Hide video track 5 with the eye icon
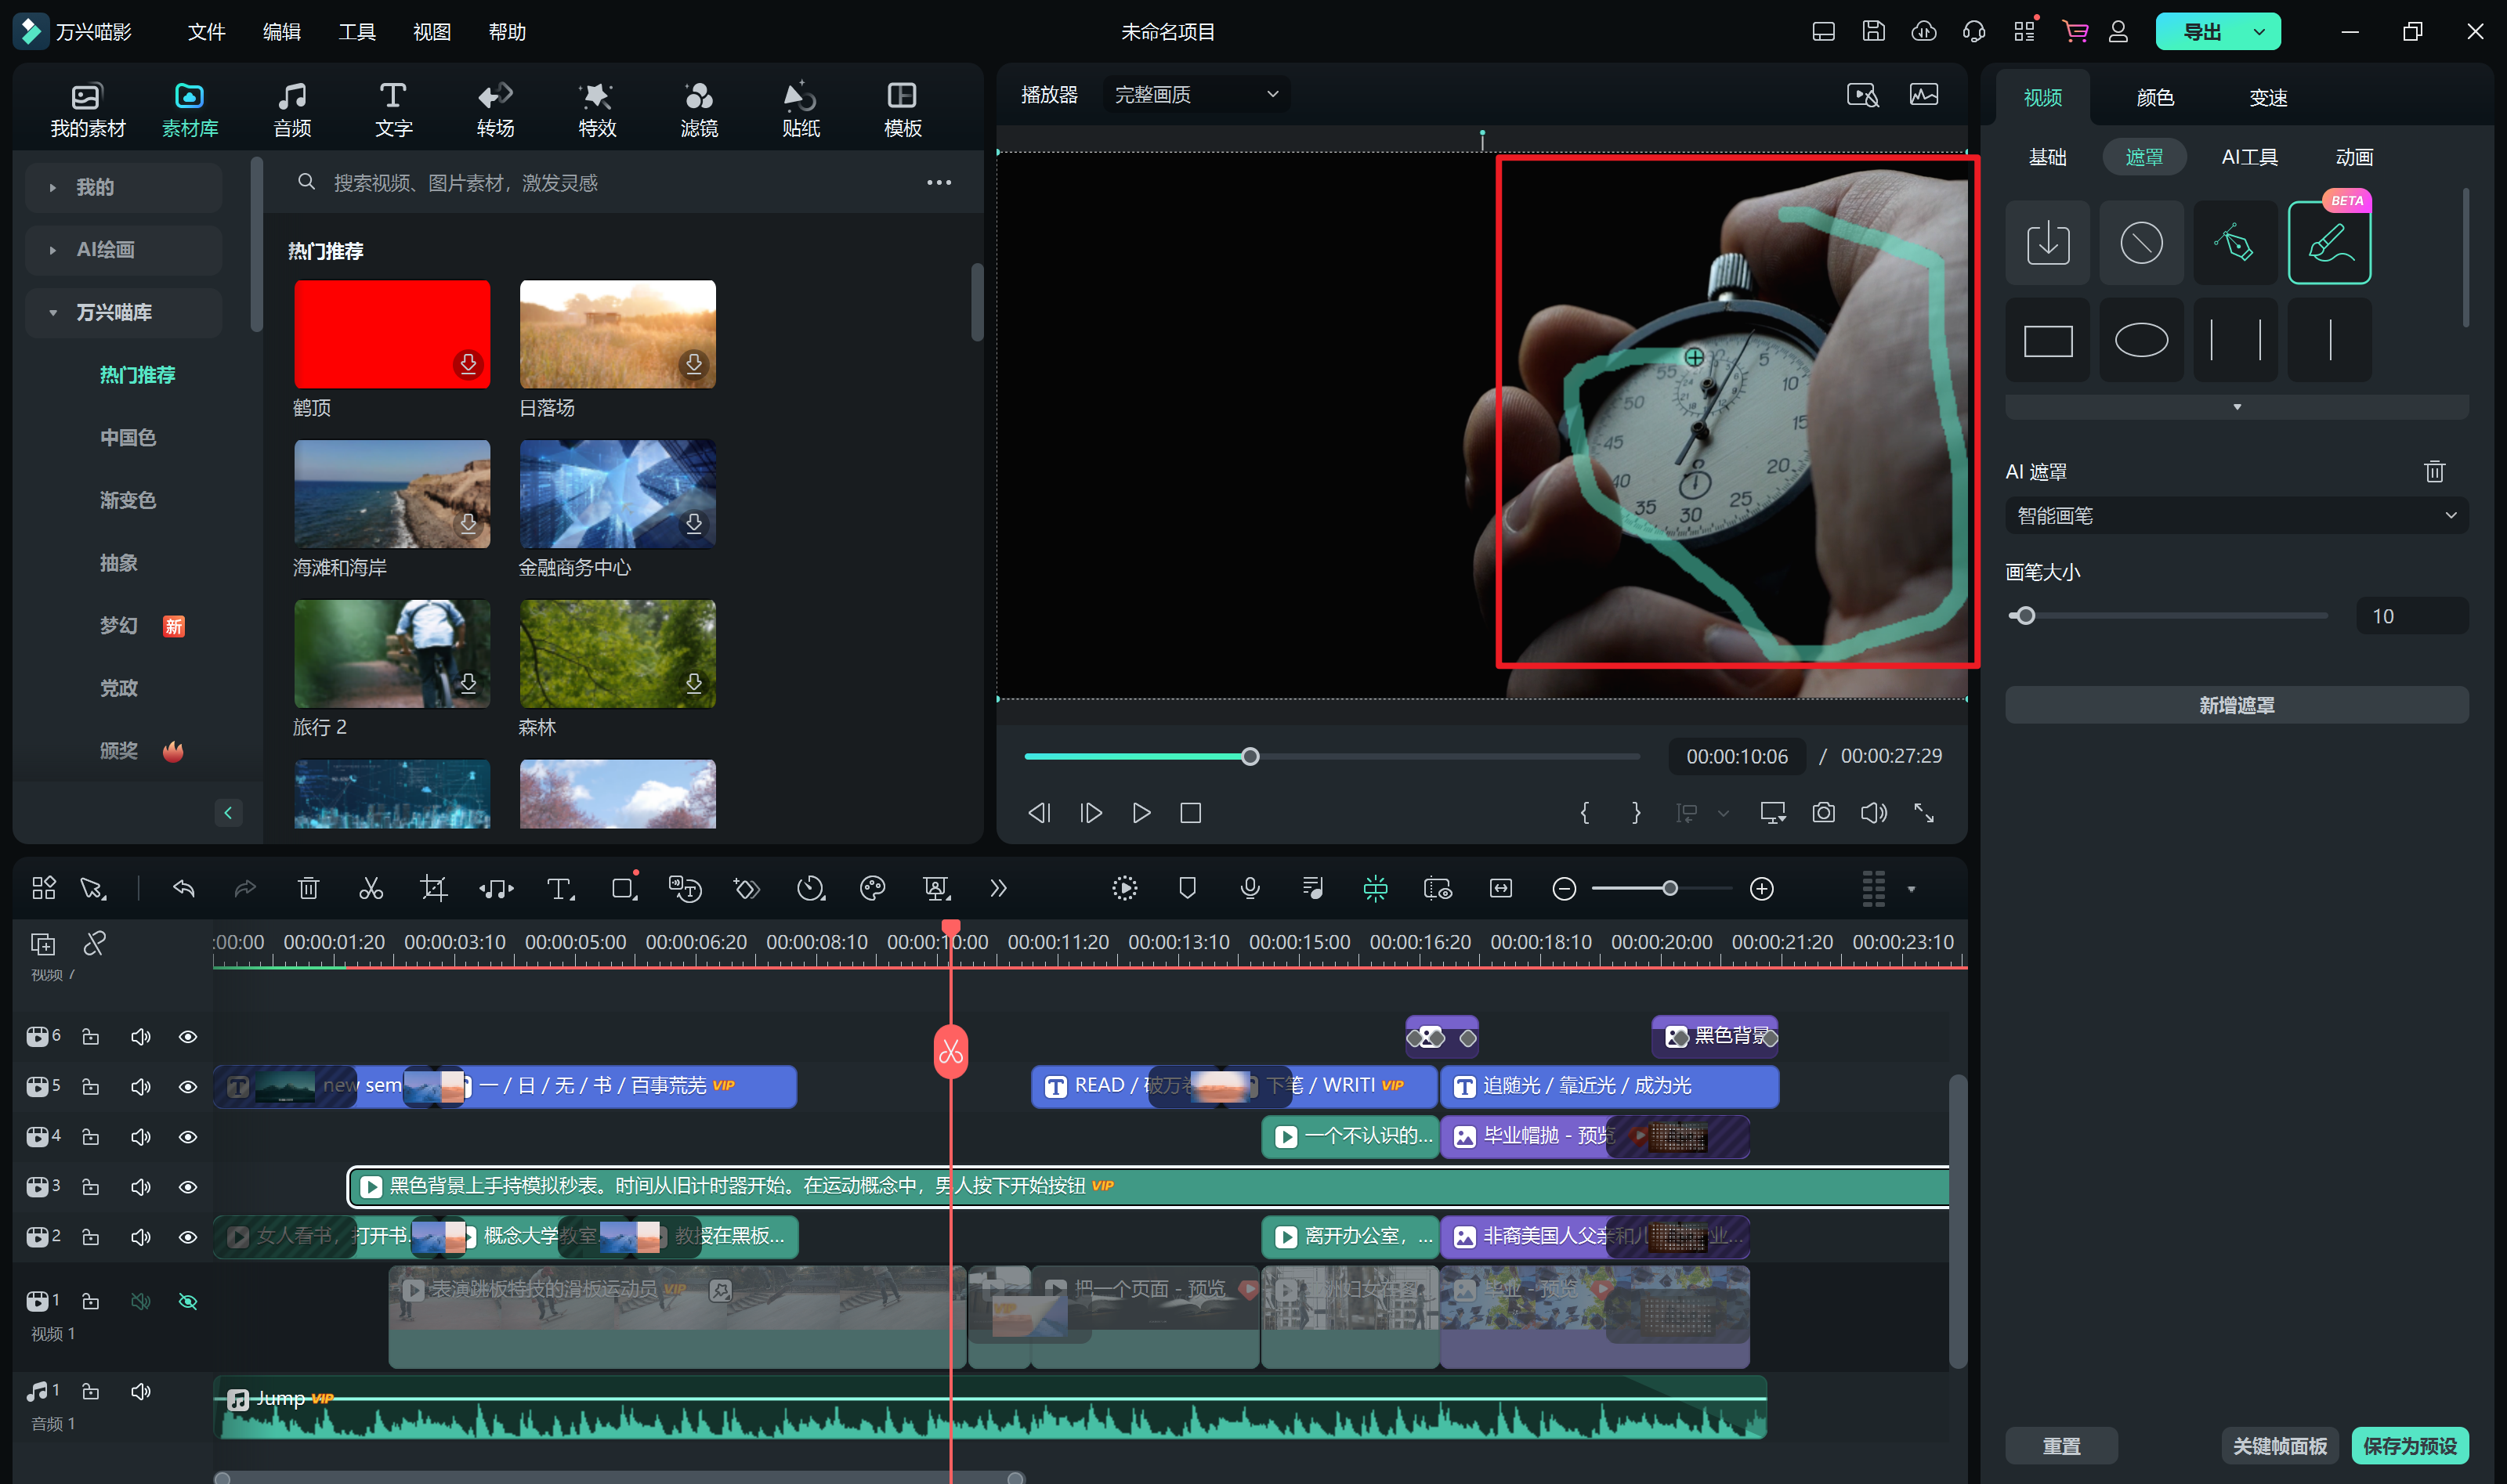Viewport: 2507px width, 1484px height. (x=187, y=1087)
